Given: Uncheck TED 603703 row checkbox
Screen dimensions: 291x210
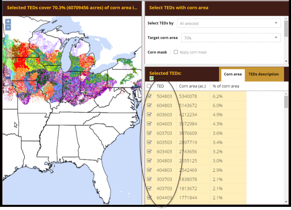Looking at the screenshot, I should tap(149, 133).
